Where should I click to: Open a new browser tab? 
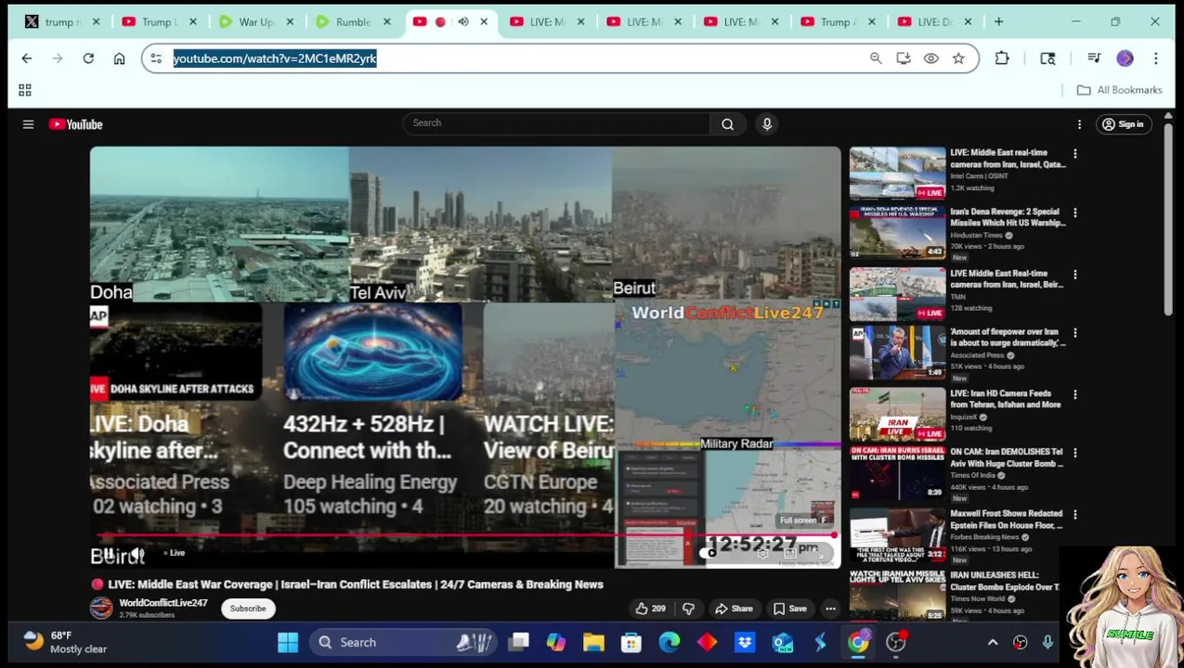tap(998, 21)
